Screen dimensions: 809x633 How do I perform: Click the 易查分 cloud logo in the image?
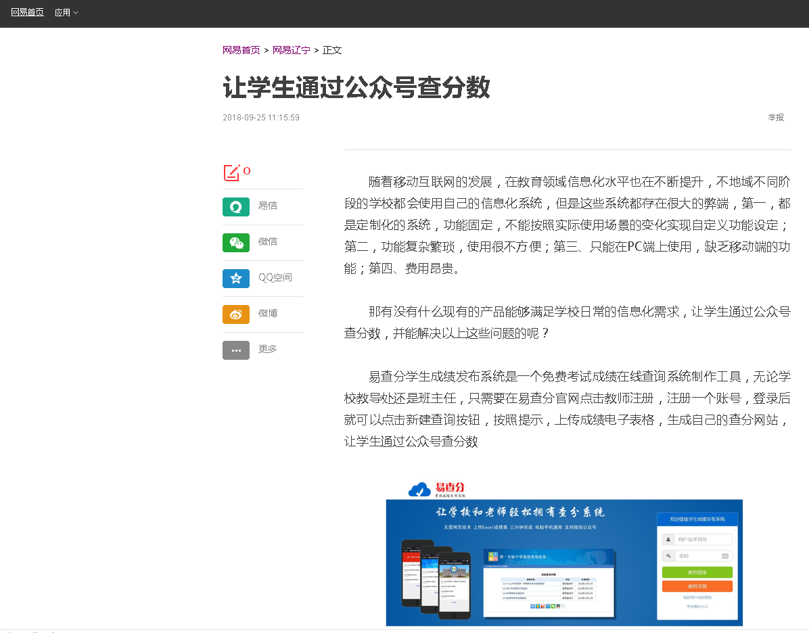[436, 489]
